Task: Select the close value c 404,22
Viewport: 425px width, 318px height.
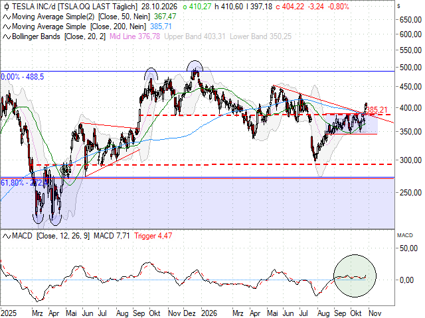Action: tap(290, 7)
